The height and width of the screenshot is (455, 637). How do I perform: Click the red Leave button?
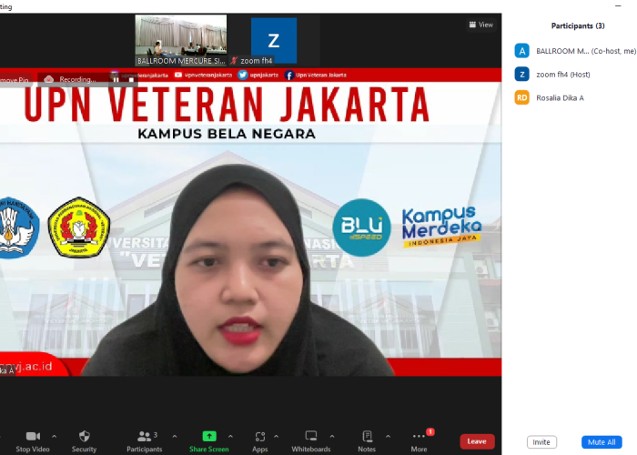coord(477,441)
